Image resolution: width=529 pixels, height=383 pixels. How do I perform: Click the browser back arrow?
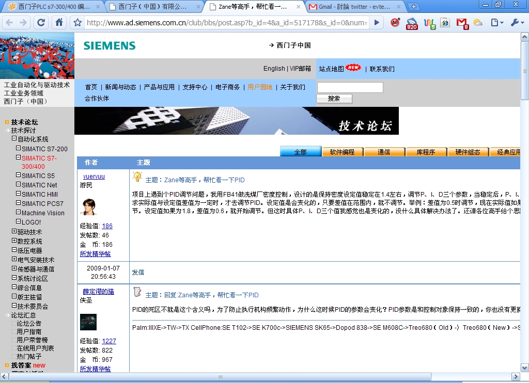[9, 23]
